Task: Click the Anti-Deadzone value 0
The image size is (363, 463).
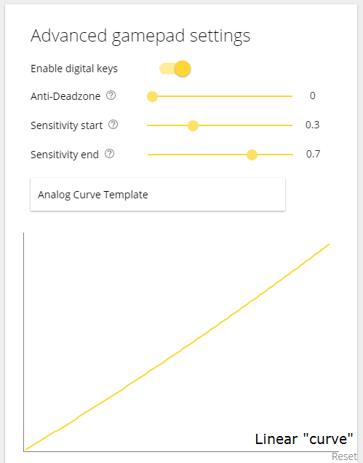Action: (x=313, y=96)
